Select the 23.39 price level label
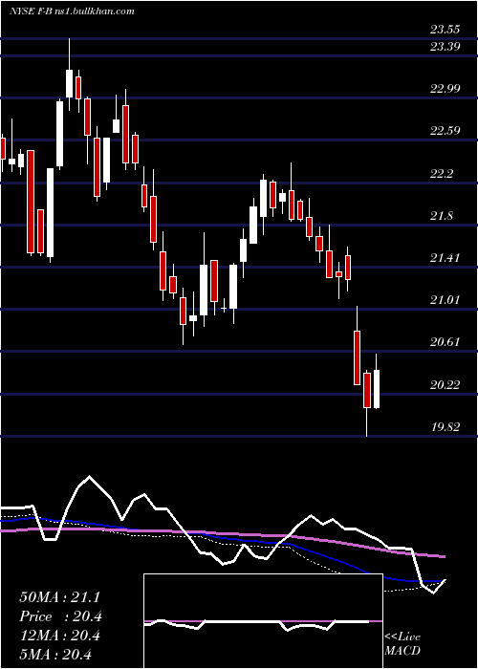The width and height of the screenshot is (478, 669). coord(445,47)
